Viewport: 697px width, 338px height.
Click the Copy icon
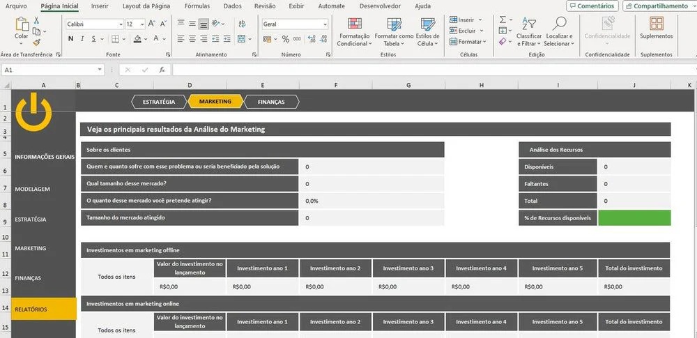36,31
